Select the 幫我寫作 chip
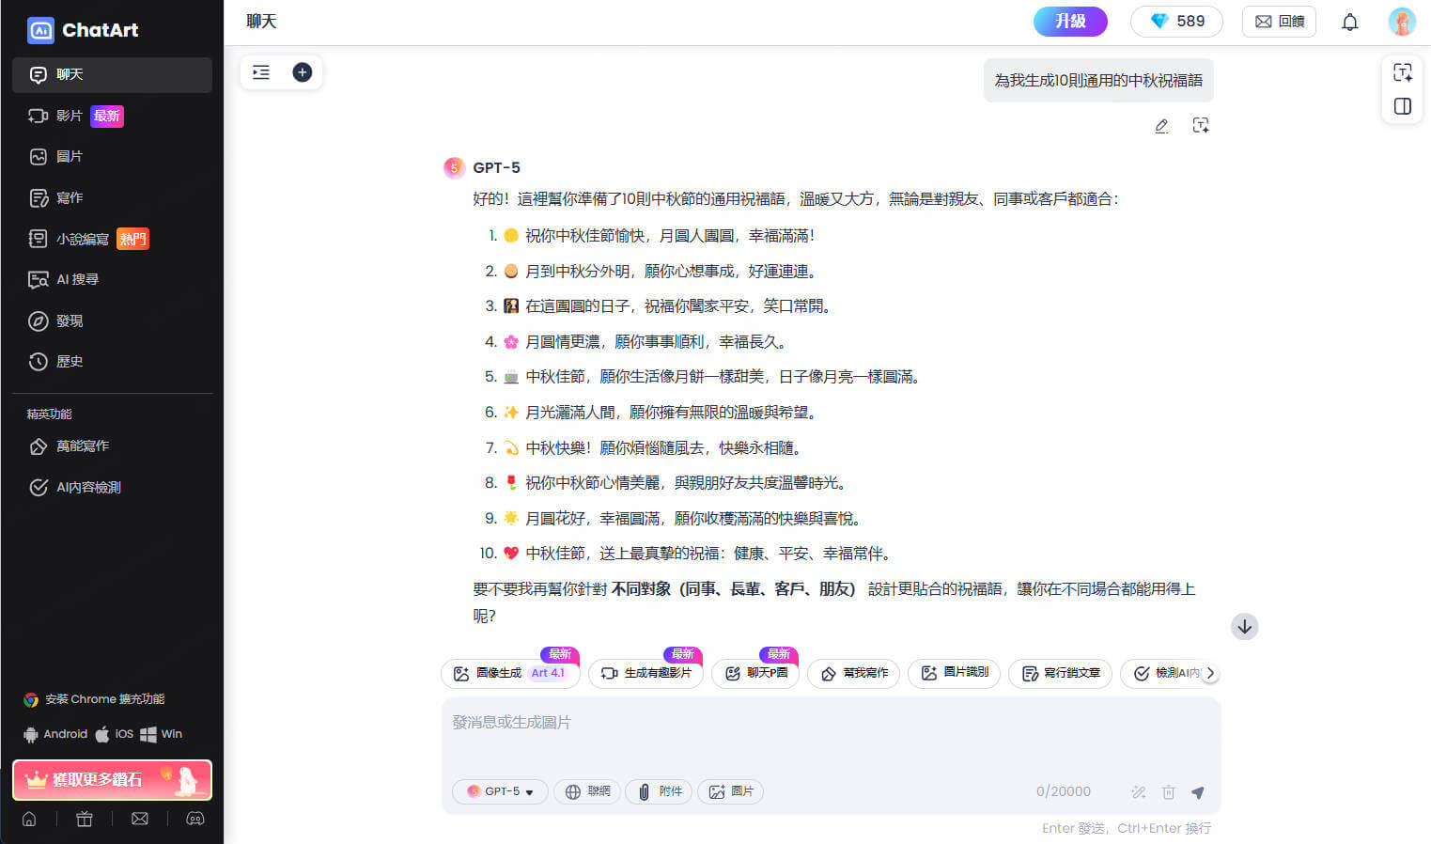Viewport: 1431px width, 844px height. click(853, 674)
